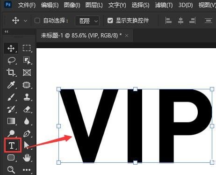Open the 视图(V) menu
Viewport: 216px width, 175px height.
pyautogui.click(x=207, y=5)
